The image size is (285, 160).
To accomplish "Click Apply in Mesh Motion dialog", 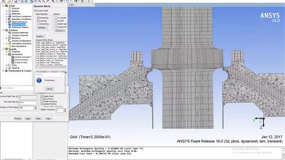I will click(28, 119).
